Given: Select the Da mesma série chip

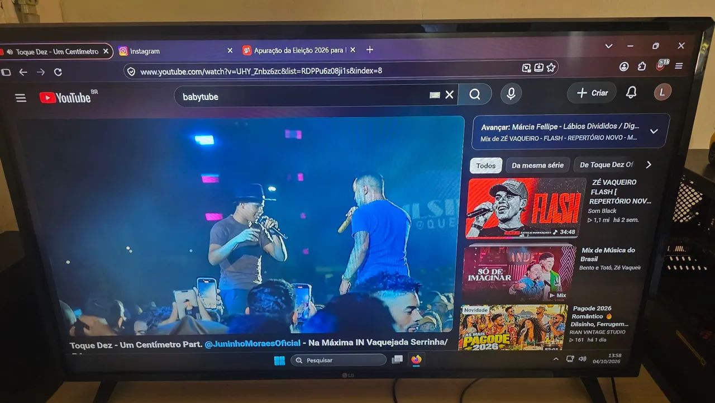Looking at the screenshot, I should point(537,165).
